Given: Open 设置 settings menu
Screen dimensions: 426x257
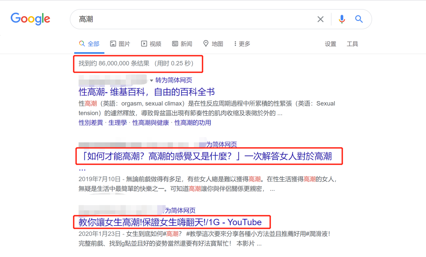Looking at the screenshot, I should (331, 44).
